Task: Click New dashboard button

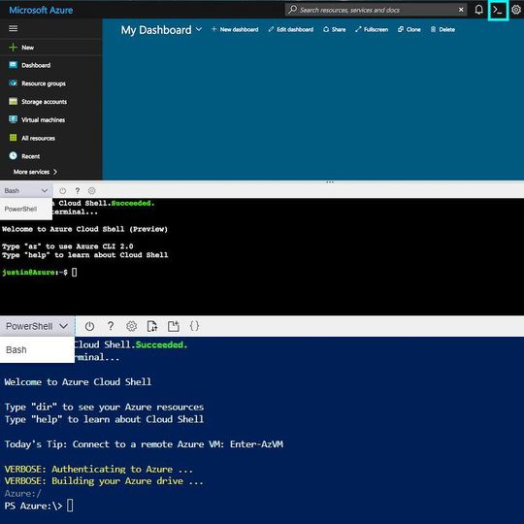Action: 235,29
